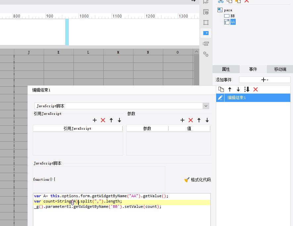293x226 pixels.
Task: Remove selected 引用JavaScript reference
Action: tap(103, 120)
